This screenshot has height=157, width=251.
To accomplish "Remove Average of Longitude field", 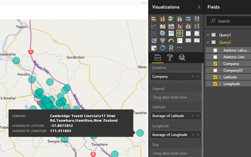I will point(198,135).
